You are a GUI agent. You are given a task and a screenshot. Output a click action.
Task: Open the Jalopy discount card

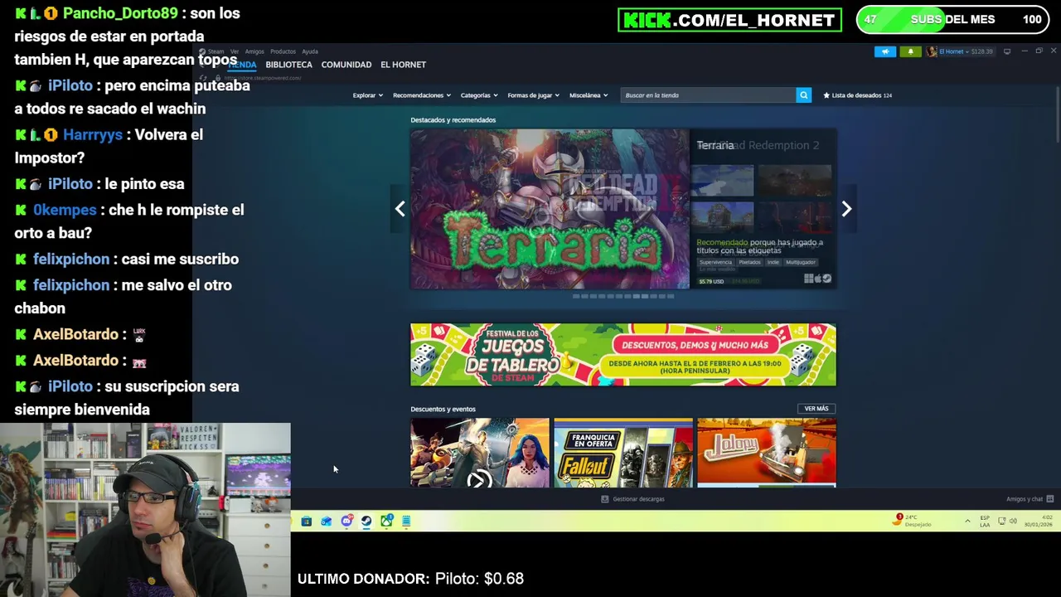click(x=767, y=453)
